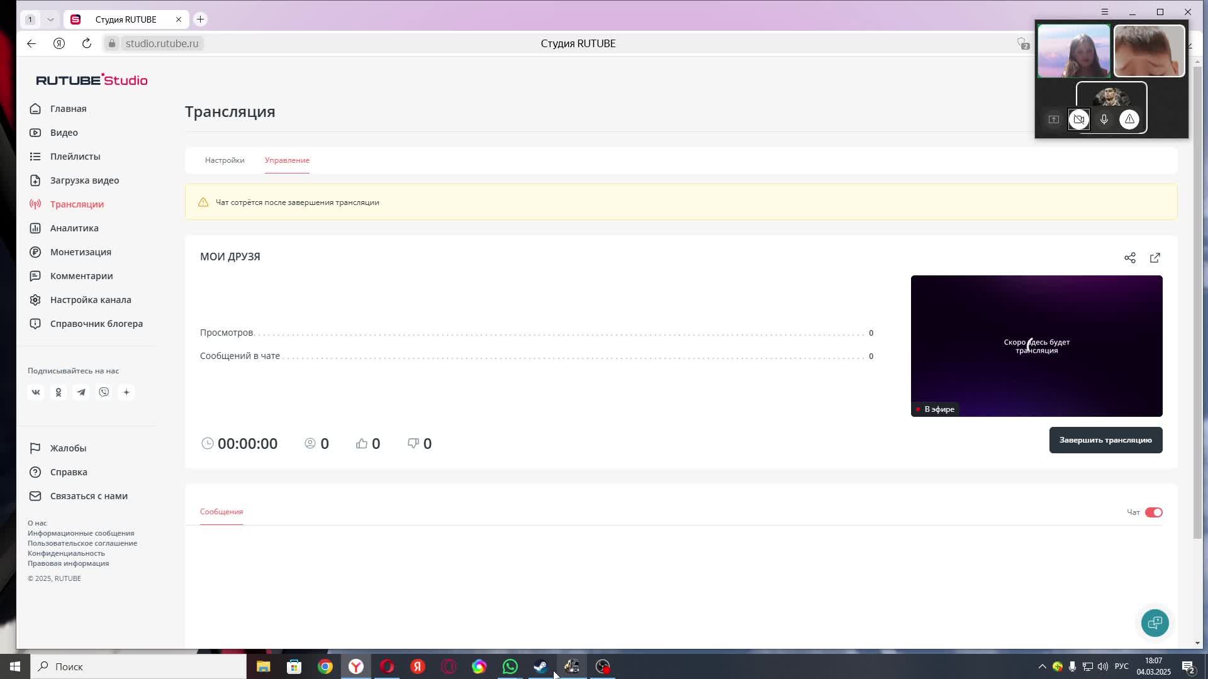Open the Viber social icon
Screen dimensions: 1208x679
[104, 392]
